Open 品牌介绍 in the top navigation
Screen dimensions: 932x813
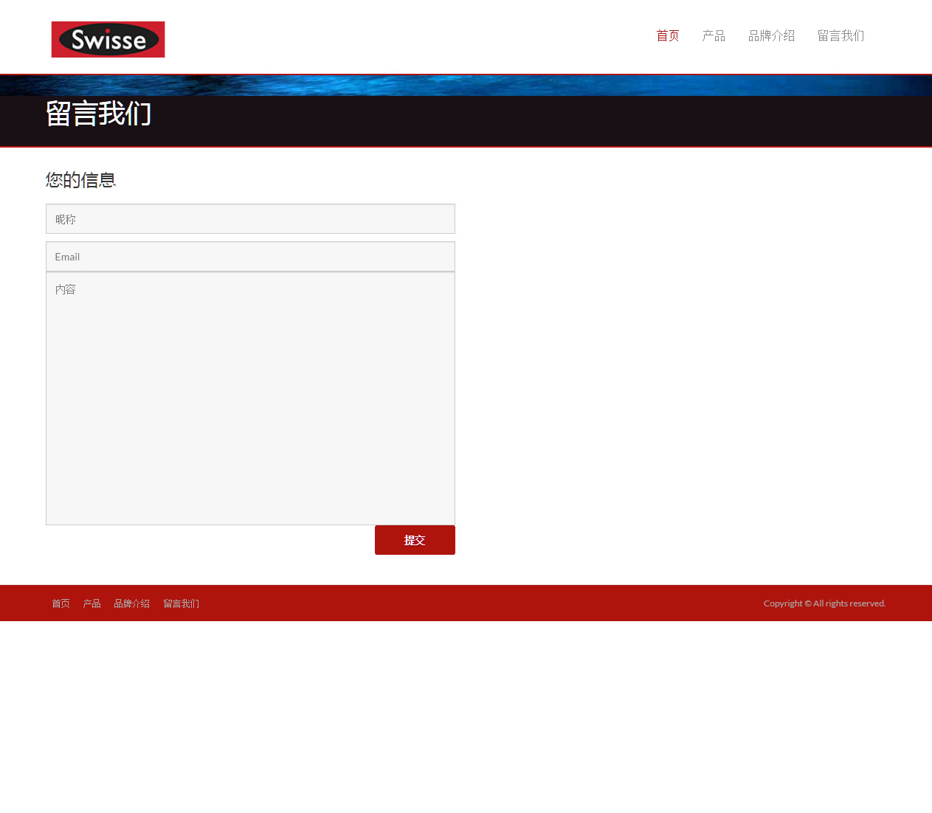771,35
